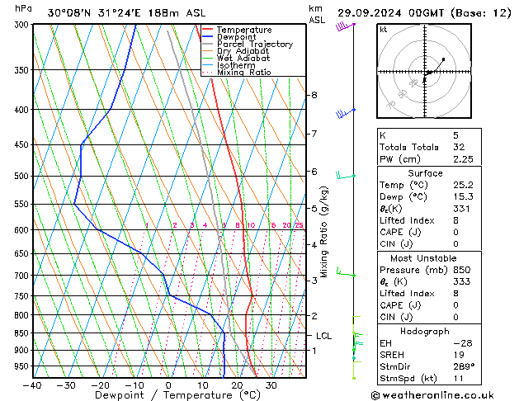Click the EH value -28
This screenshot has width=519, height=401.
462,343
